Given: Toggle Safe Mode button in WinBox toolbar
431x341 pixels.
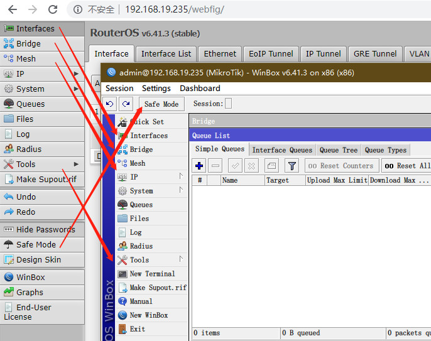Looking at the screenshot, I should coord(161,104).
